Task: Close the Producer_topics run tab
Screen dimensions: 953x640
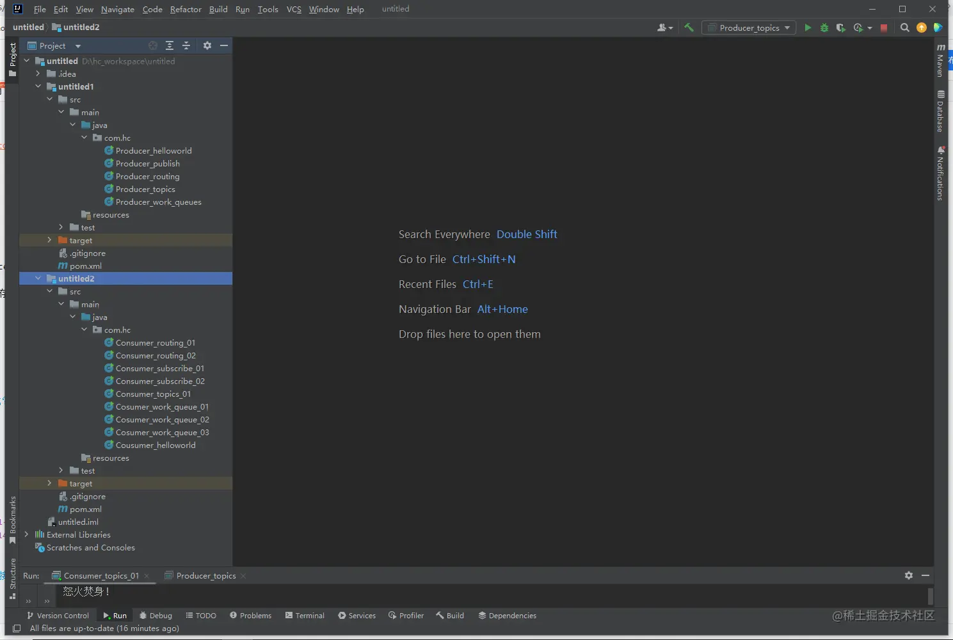Action: [243, 576]
